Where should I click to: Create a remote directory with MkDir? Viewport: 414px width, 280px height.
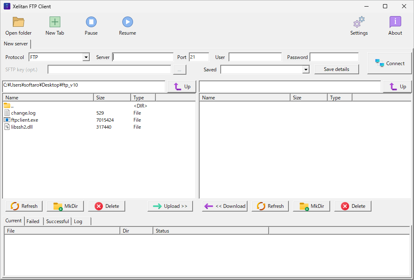click(x=311, y=206)
